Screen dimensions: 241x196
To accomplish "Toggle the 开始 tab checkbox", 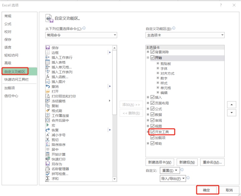I will [x=152, y=58].
